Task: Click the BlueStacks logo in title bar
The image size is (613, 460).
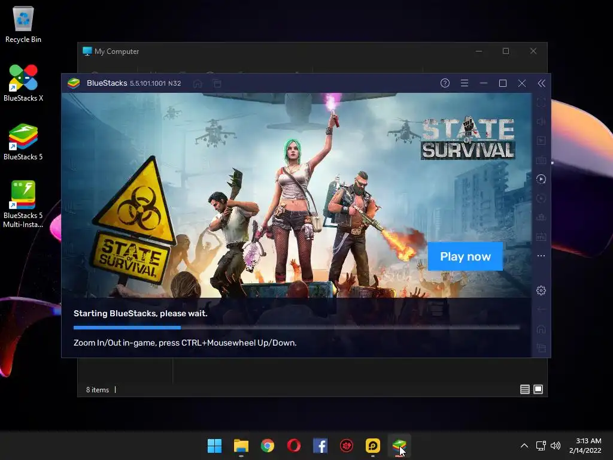Action: pyautogui.click(x=74, y=83)
